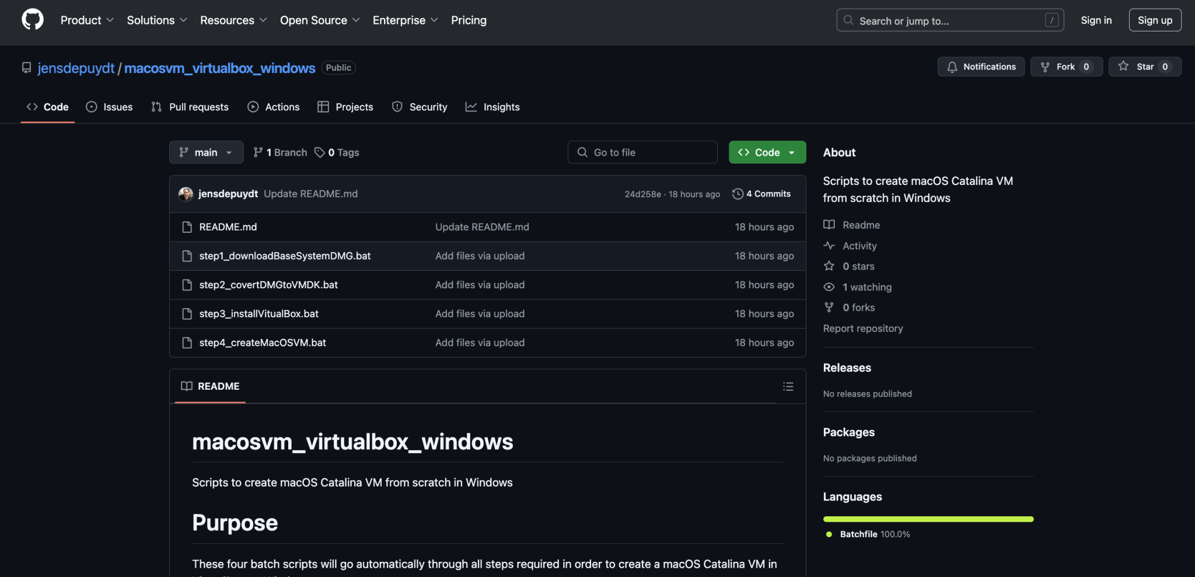Open the Insights tab
Image resolution: width=1195 pixels, height=577 pixels.
(x=501, y=107)
